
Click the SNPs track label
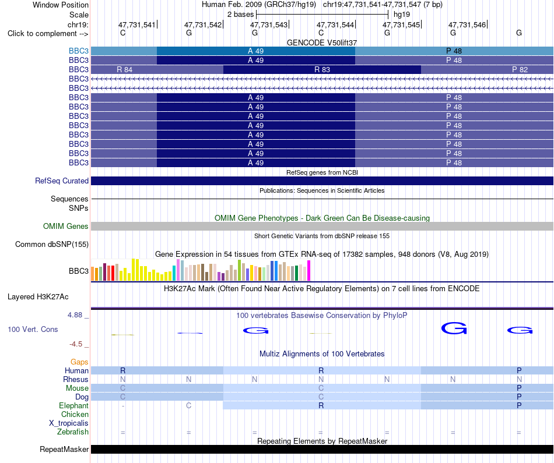[x=79, y=208]
